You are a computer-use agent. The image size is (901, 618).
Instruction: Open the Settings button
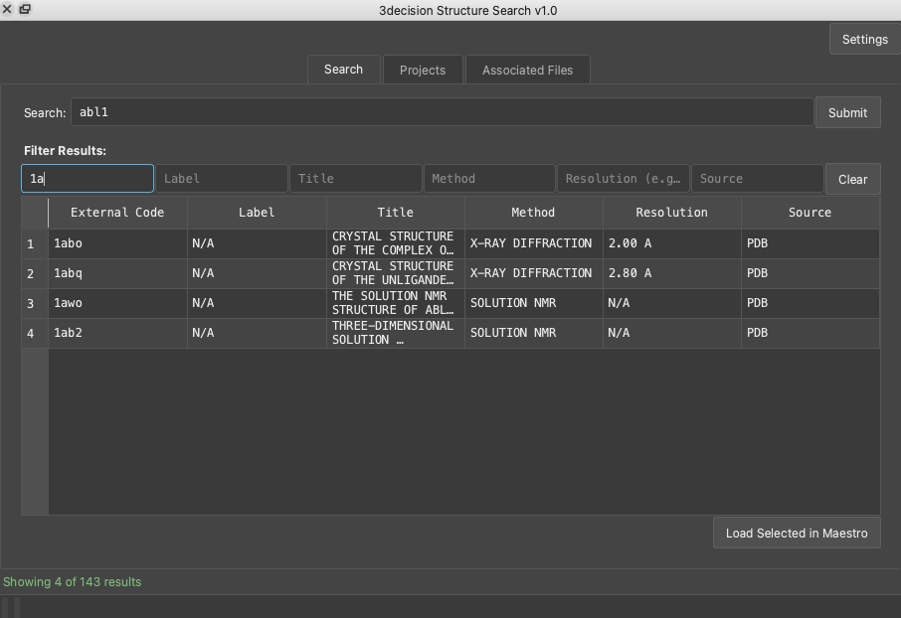pyautogui.click(x=865, y=39)
